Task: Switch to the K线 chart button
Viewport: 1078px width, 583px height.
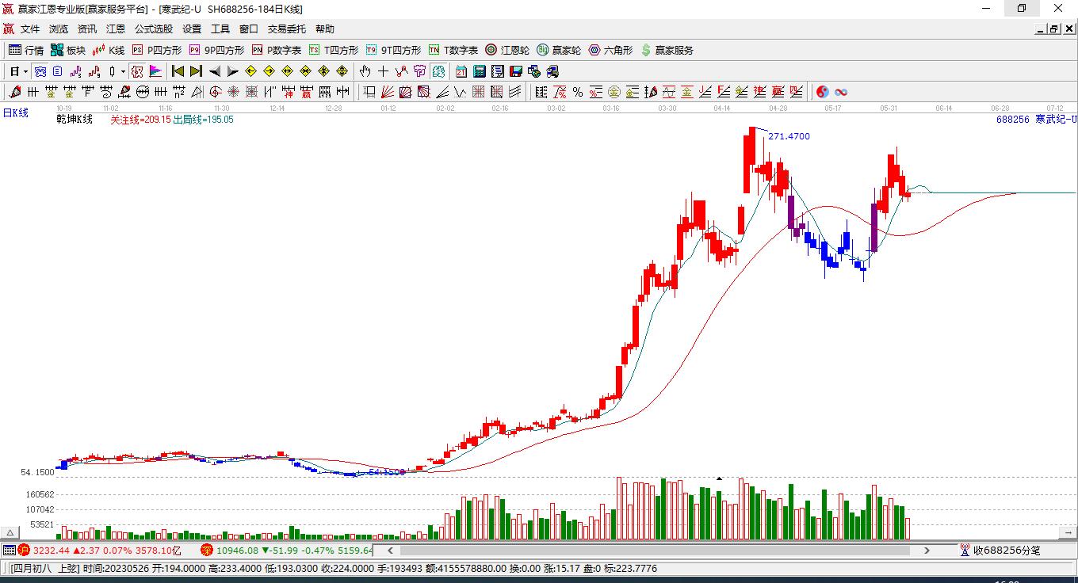Action: pos(109,50)
